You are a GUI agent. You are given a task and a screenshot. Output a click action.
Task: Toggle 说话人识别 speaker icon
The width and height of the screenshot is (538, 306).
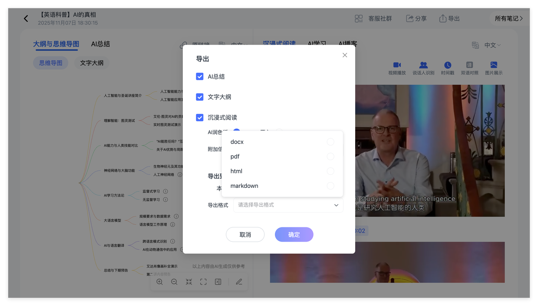pos(423,65)
